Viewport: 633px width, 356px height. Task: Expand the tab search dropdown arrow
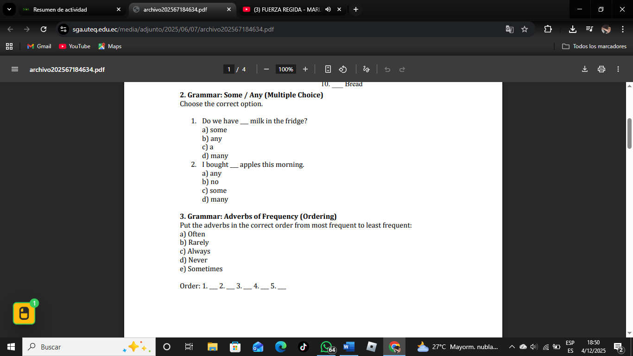pyautogui.click(x=9, y=9)
